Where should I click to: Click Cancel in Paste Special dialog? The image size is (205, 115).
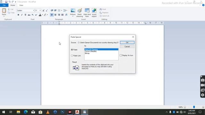pyautogui.click(x=127, y=47)
